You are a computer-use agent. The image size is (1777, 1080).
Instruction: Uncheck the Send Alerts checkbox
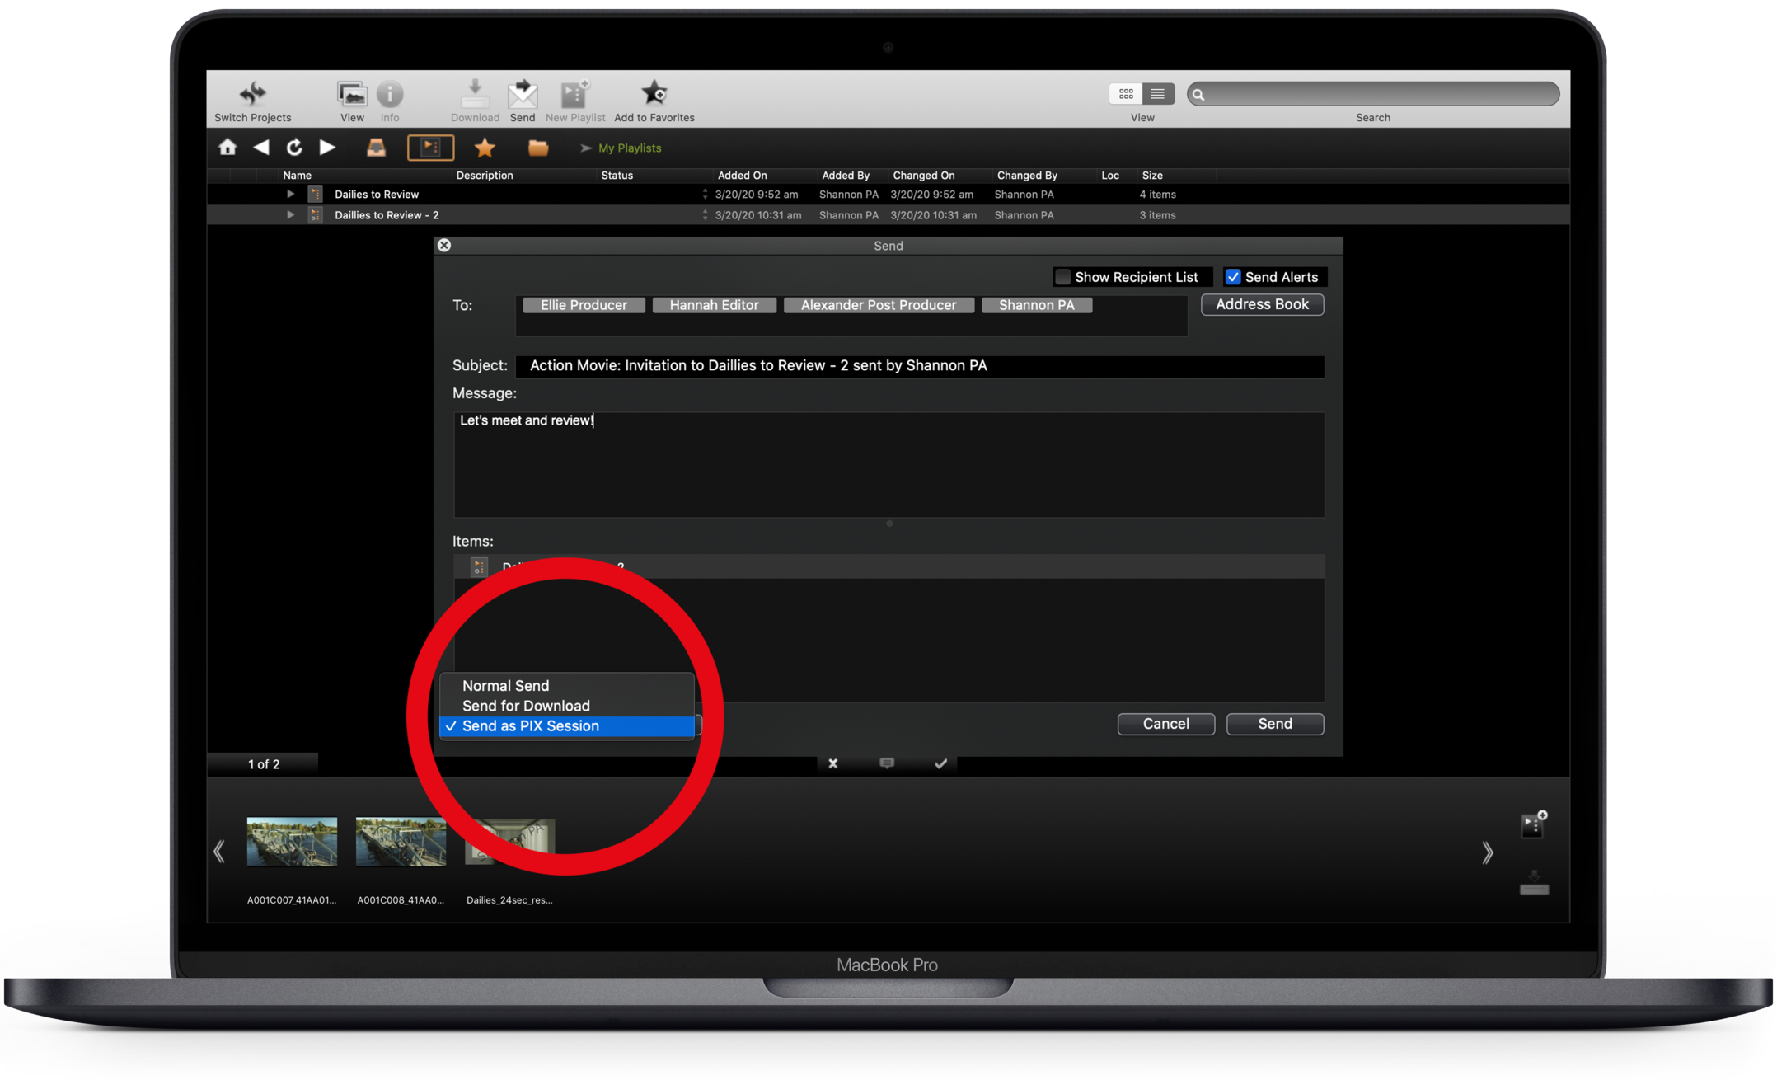click(x=1233, y=277)
